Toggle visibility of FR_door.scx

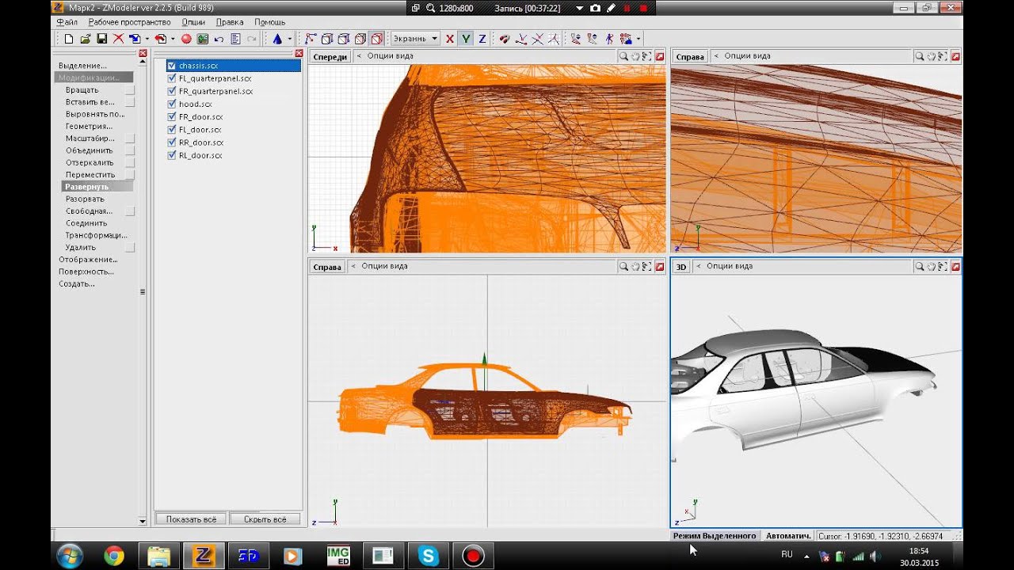171,116
